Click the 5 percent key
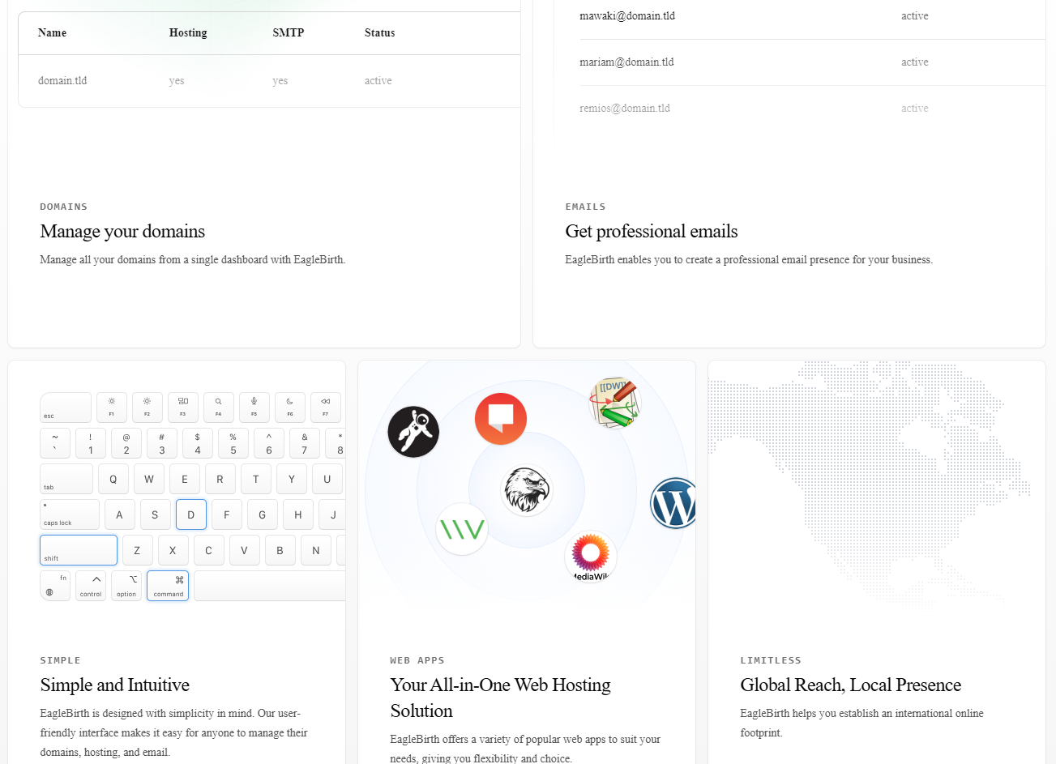The height and width of the screenshot is (764, 1056). [x=233, y=443]
